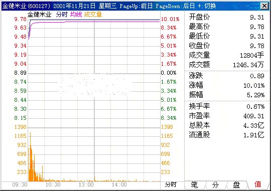Click the tallest orange volume bar
Image resolution: width=271 pixels, height=191 pixels.
[31, 156]
